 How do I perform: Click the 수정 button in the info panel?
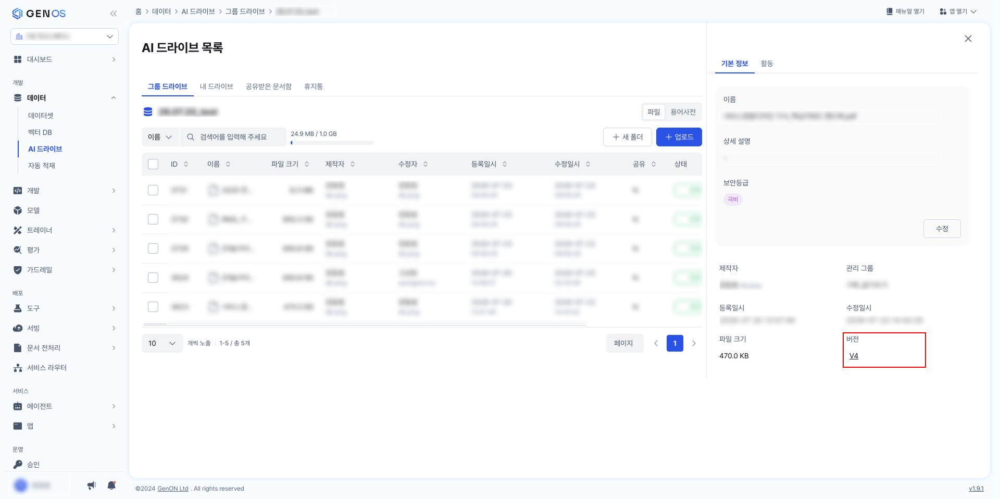(x=942, y=229)
